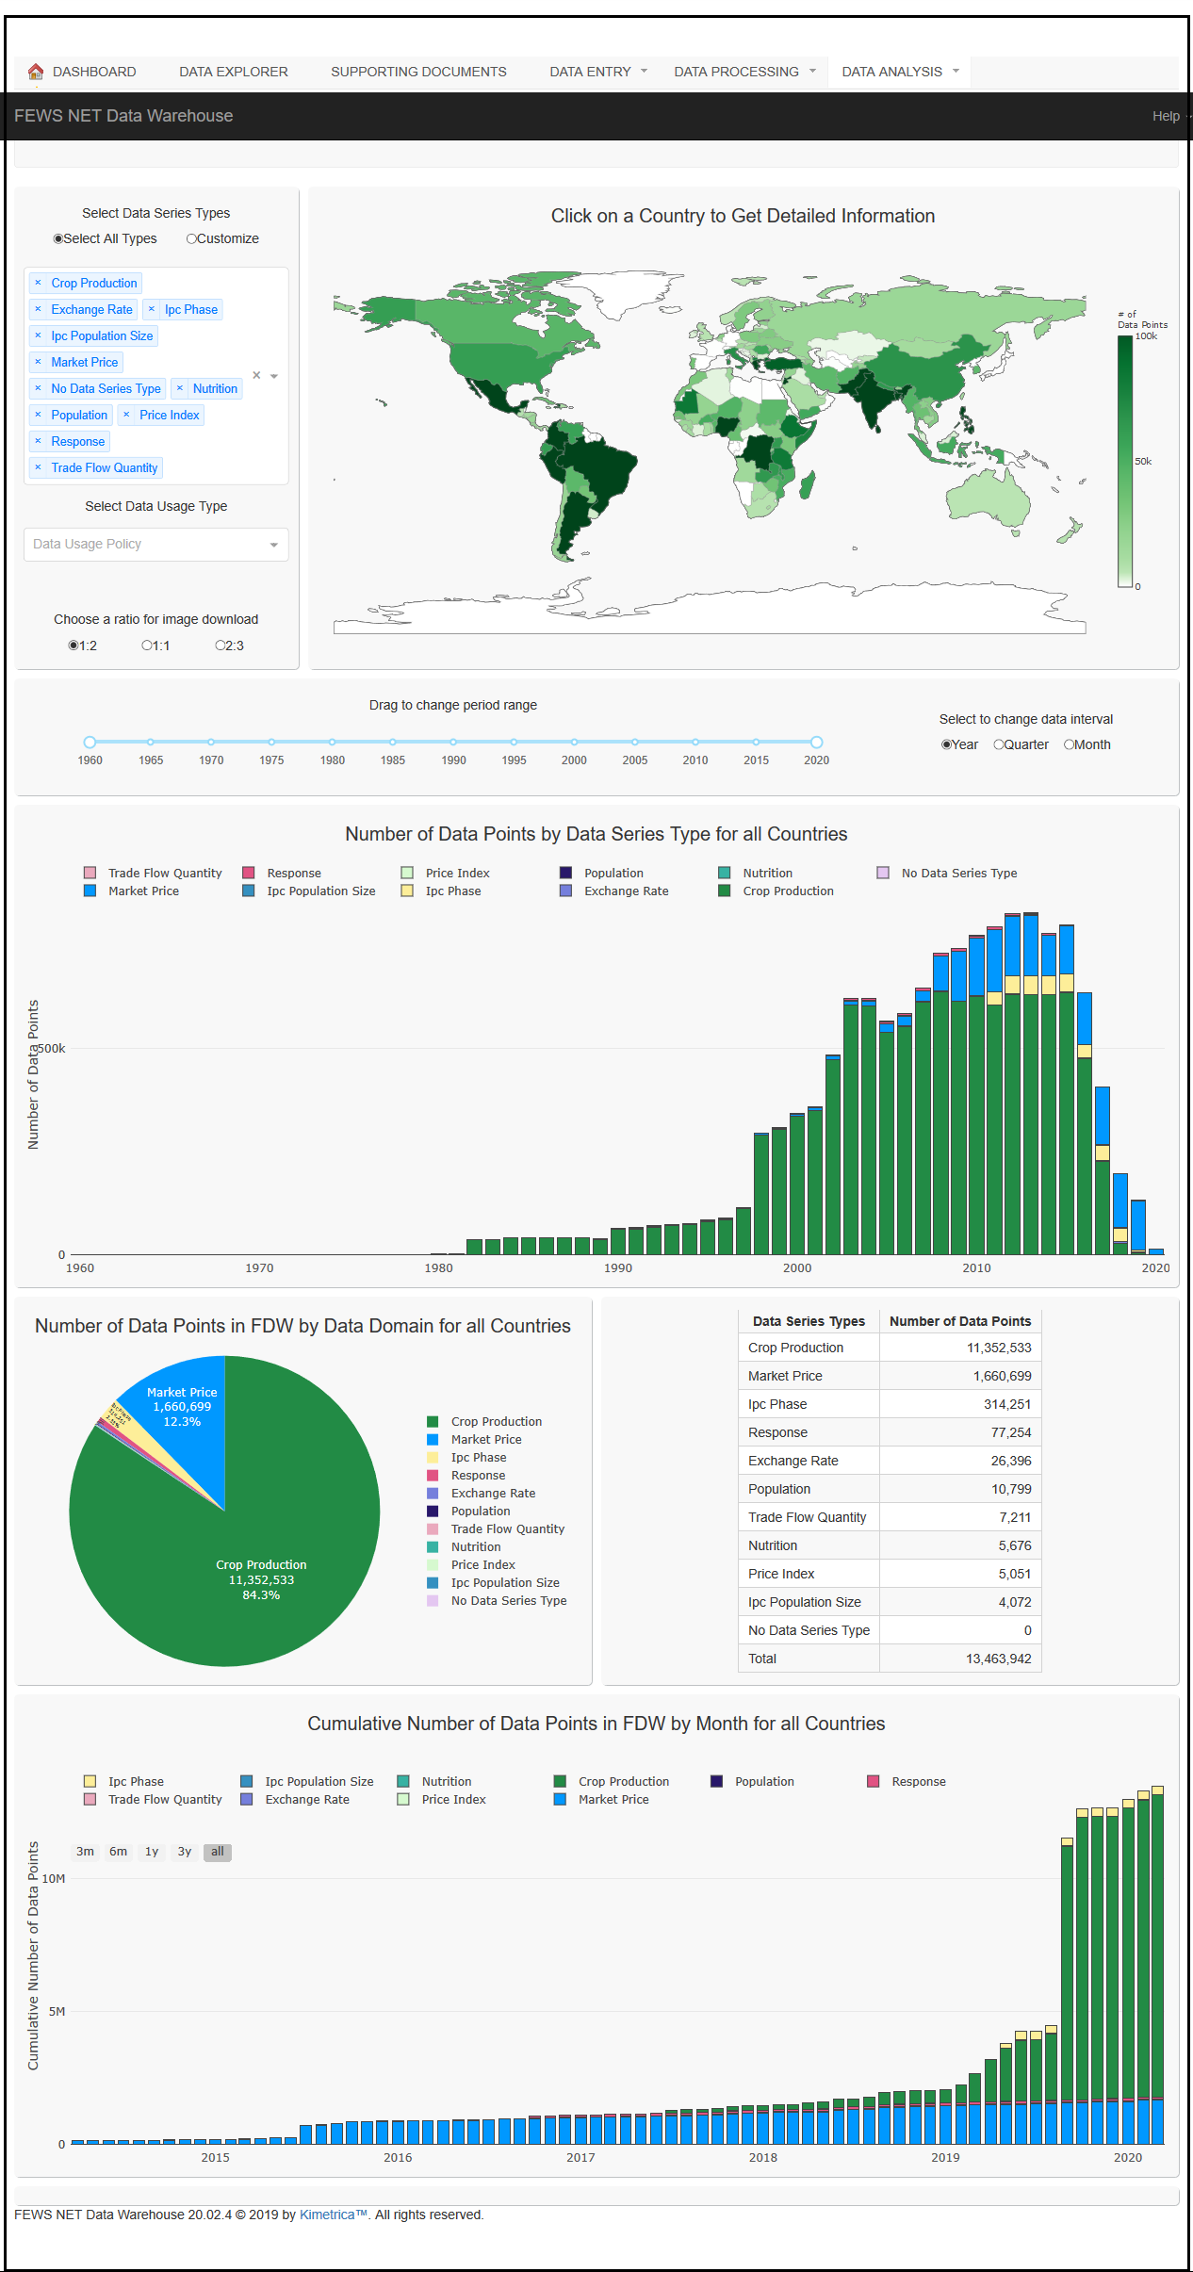Screen dimensions: 1193x2272
Task: Select the 1y range button
Action: click(152, 1852)
